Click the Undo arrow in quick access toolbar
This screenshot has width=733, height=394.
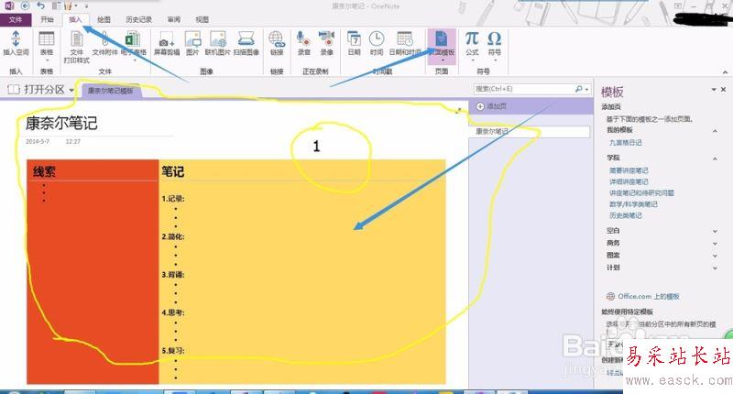tap(41, 5)
